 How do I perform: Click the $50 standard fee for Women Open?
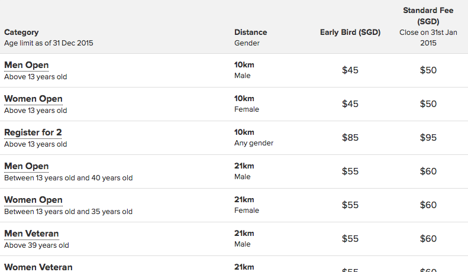pos(428,104)
